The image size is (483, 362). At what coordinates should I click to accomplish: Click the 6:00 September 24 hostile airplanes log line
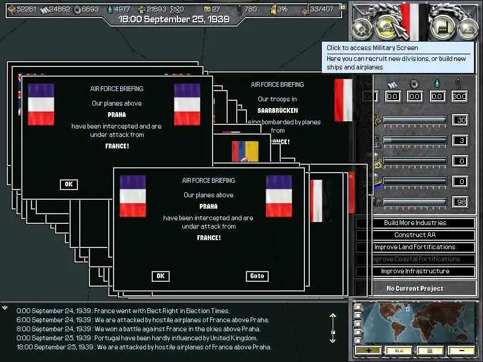tap(143, 320)
